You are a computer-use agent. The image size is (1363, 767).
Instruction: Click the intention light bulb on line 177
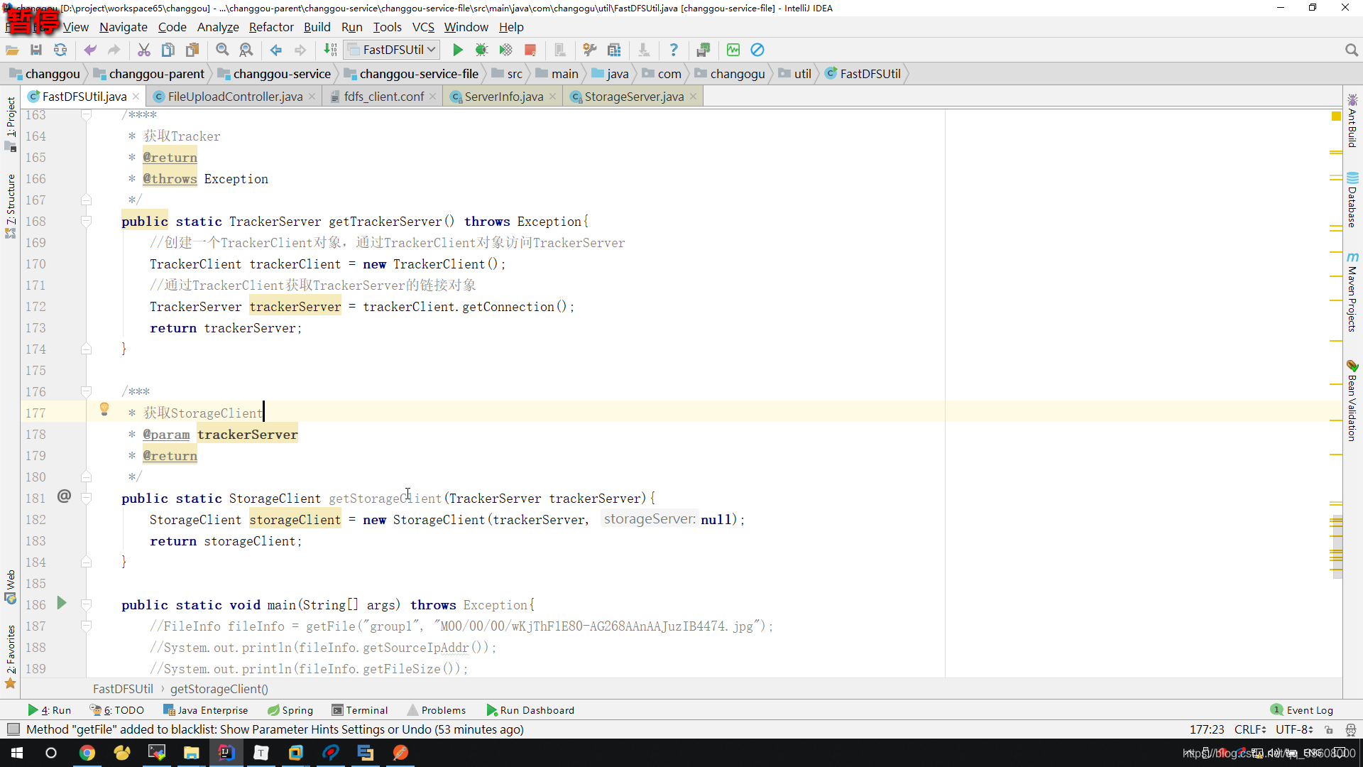104,409
